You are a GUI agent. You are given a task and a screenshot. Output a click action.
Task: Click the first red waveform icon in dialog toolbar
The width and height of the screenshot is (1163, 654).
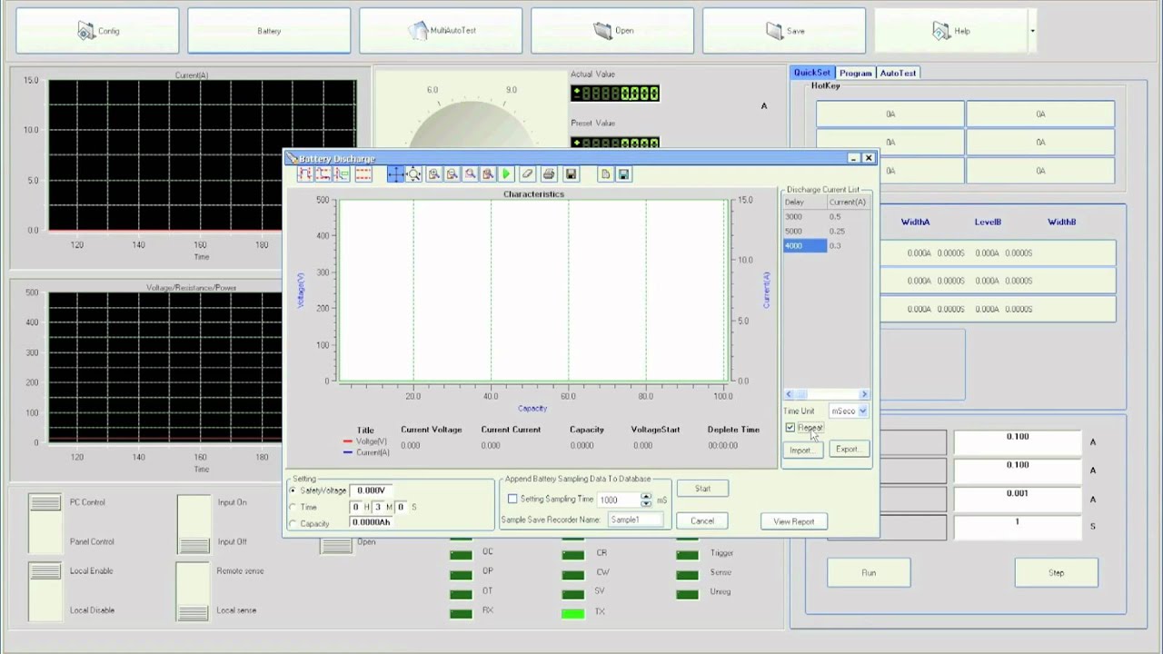[x=304, y=174]
